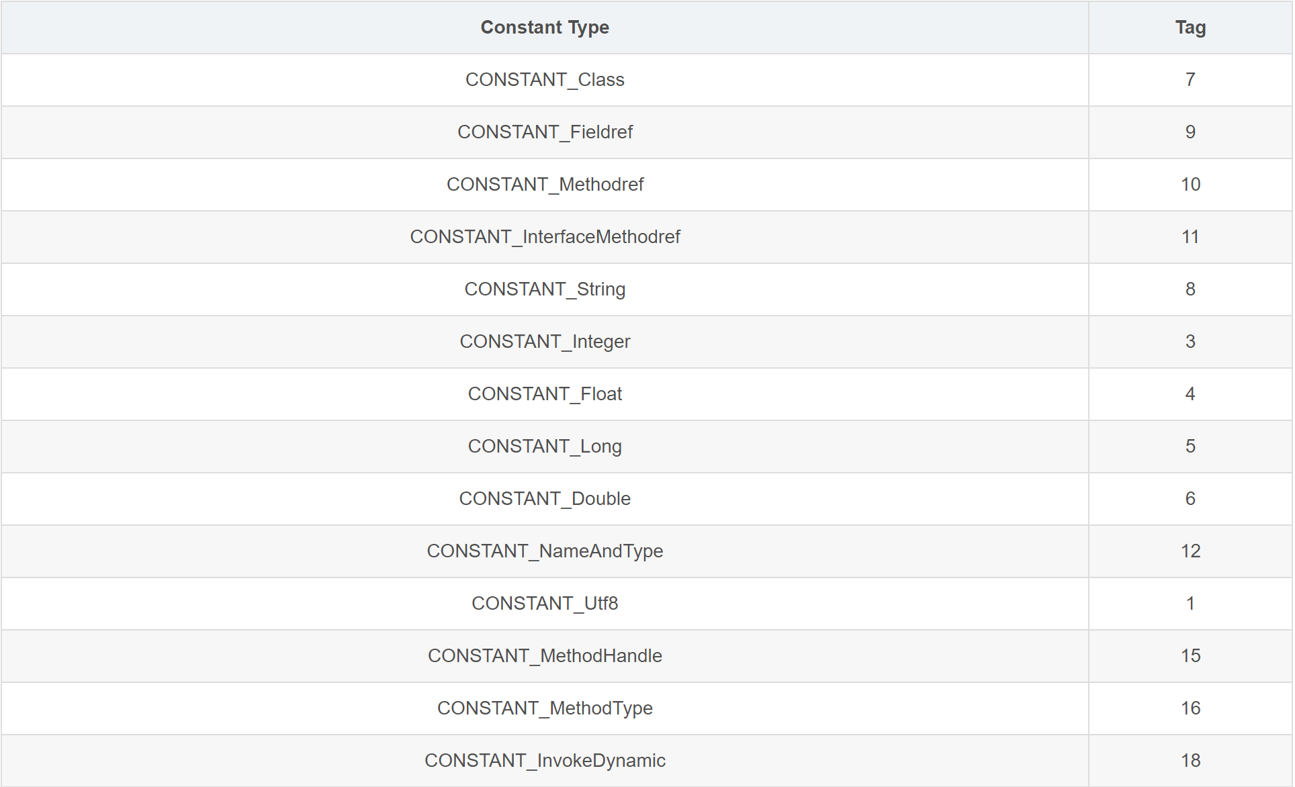Select the CONSTANT_Utf8 cell

(545, 604)
